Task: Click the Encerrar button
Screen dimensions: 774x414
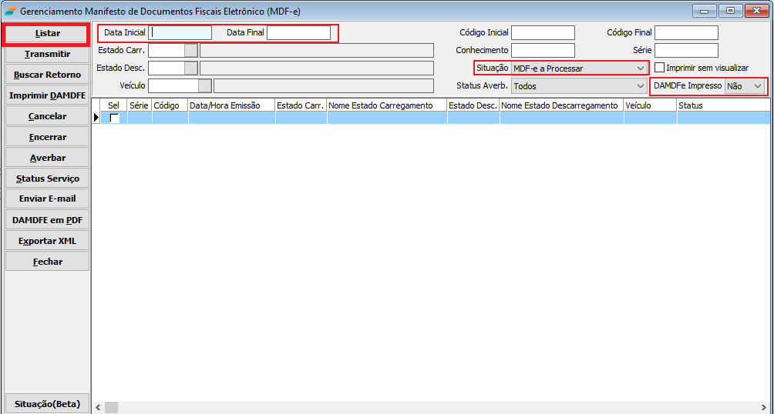Action: 47,137
